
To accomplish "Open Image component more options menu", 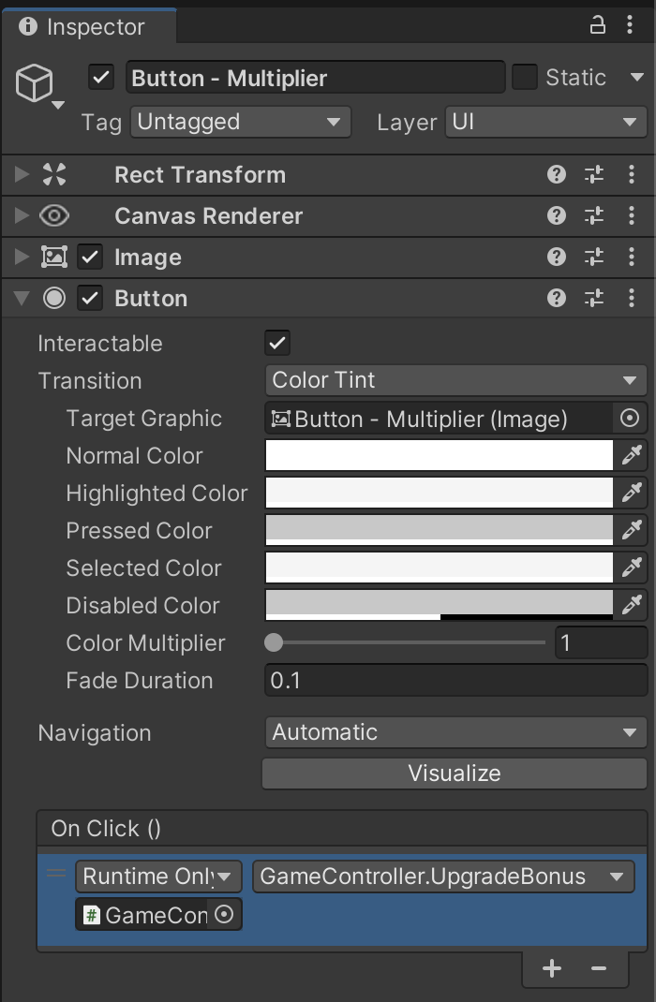I will coord(632,258).
